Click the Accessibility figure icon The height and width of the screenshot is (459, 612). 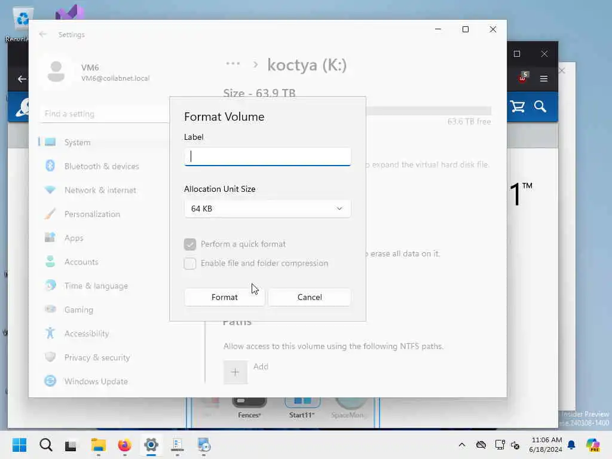pyautogui.click(x=50, y=333)
